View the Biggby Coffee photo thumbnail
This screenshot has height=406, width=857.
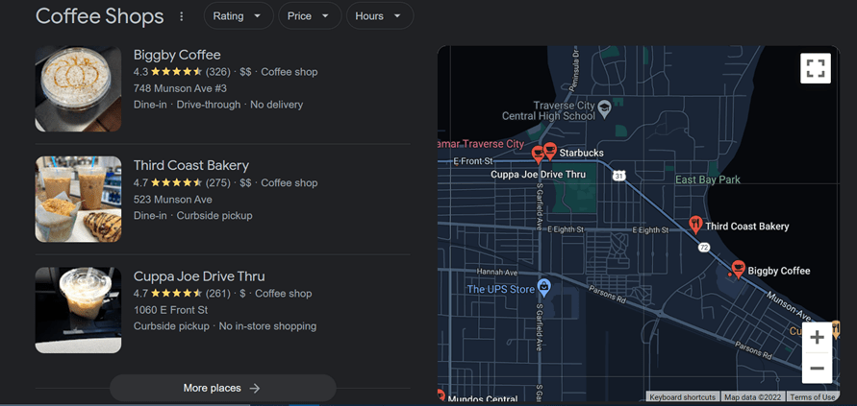[78, 88]
